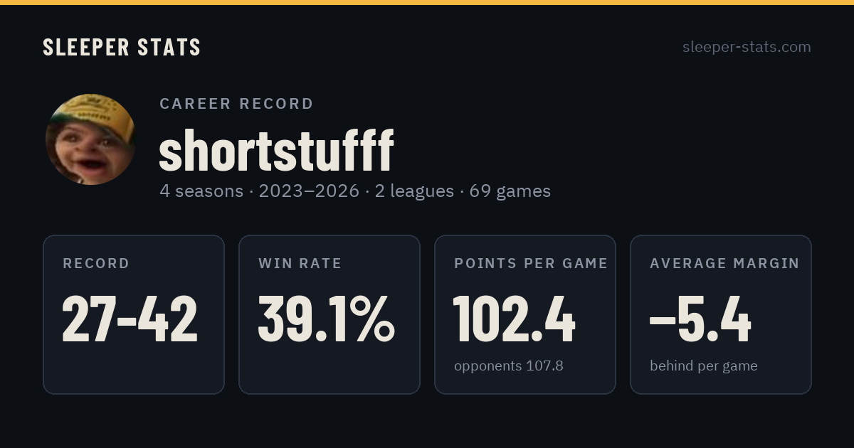Click the −5.4 margin value
Viewport: 854px width, 448px height.
click(700, 319)
